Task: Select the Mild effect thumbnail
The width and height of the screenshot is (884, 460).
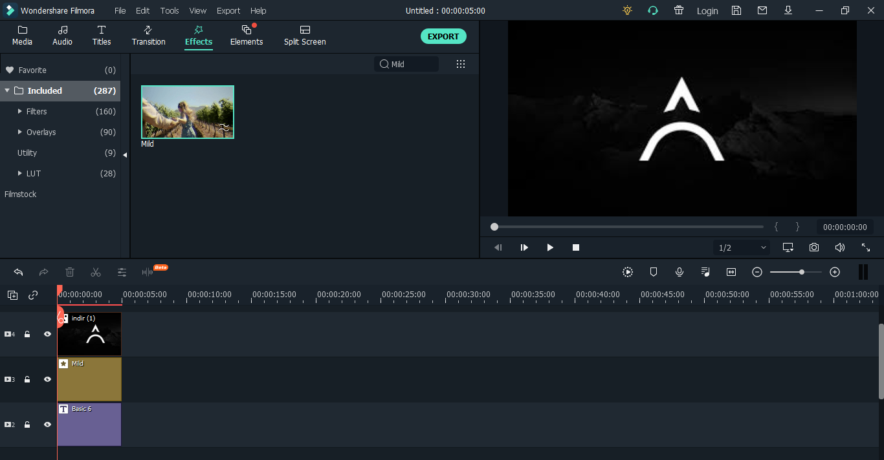Action: (188, 112)
